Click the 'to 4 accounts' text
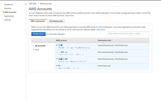Viewport: 161px width, 100px height. coord(51,34)
